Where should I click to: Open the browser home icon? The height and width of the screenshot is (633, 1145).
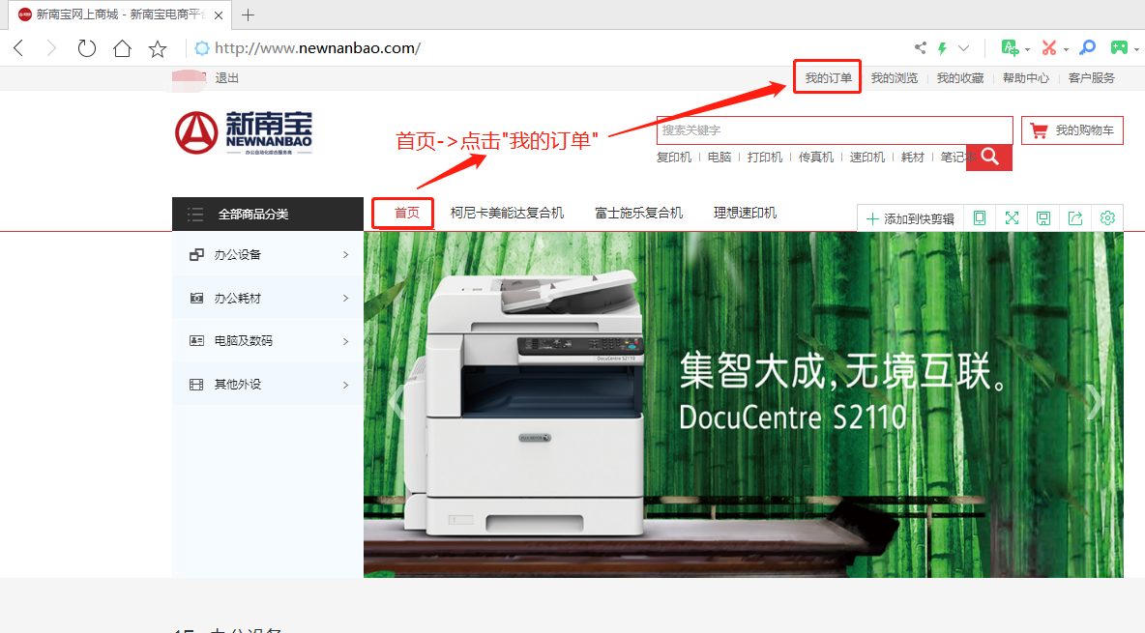coord(122,48)
